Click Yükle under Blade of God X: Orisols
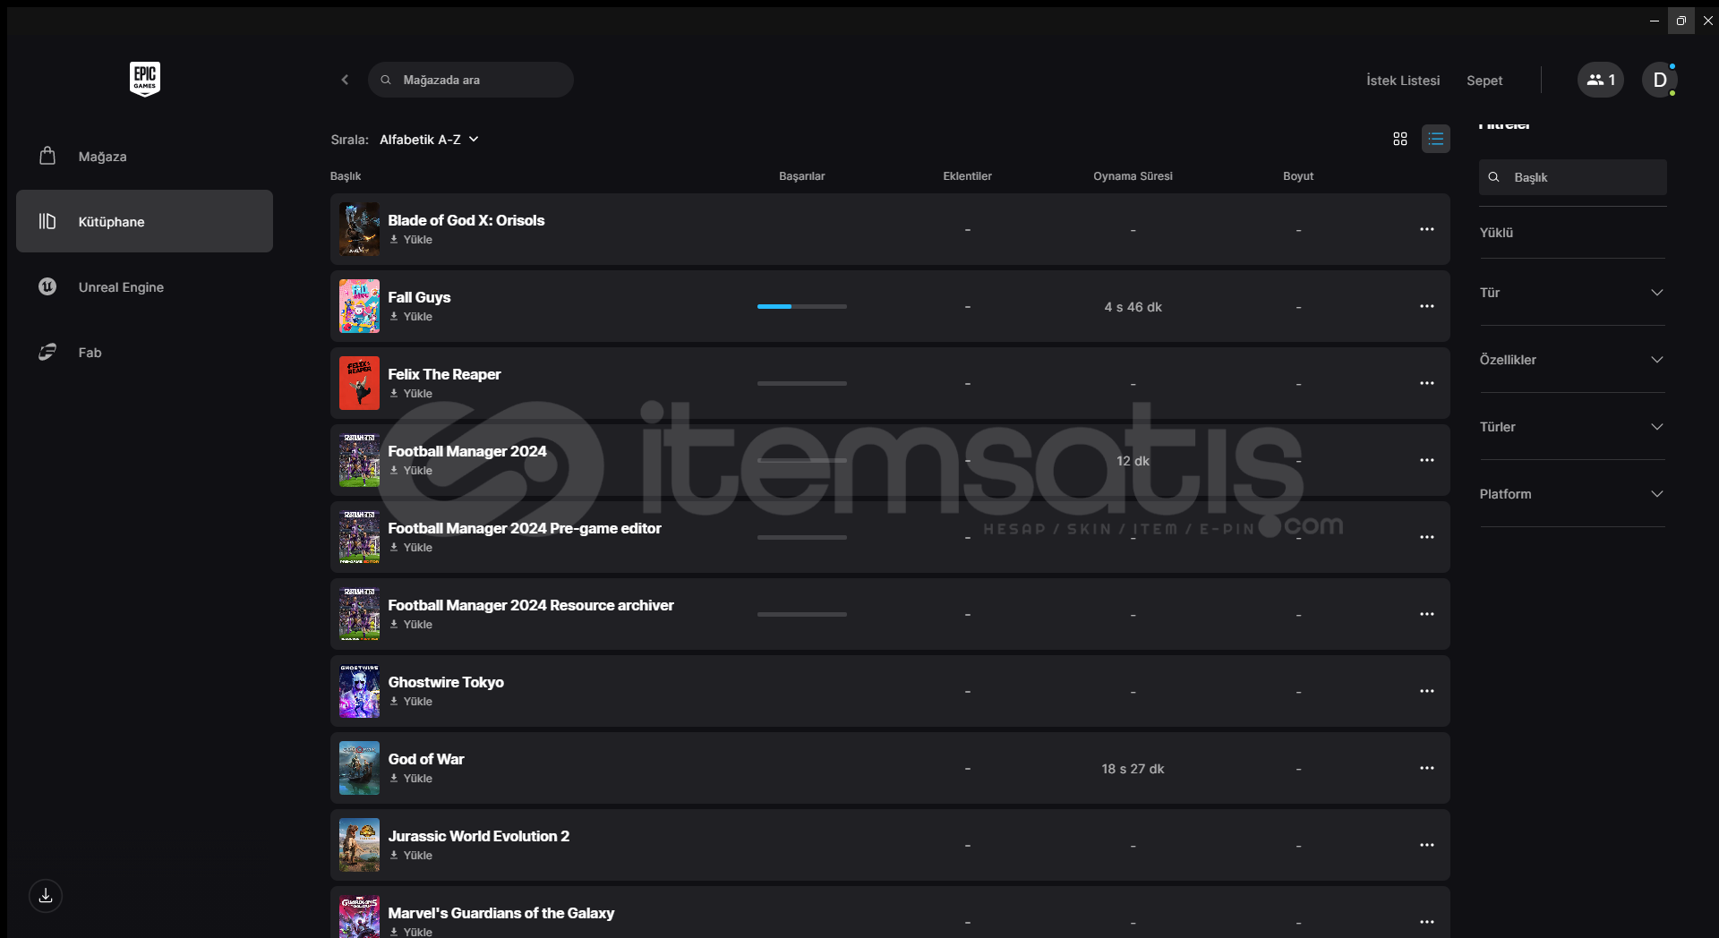 click(x=411, y=240)
